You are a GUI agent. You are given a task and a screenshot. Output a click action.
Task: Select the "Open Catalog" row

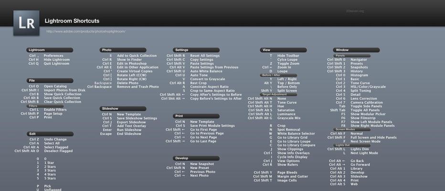(48, 86)
